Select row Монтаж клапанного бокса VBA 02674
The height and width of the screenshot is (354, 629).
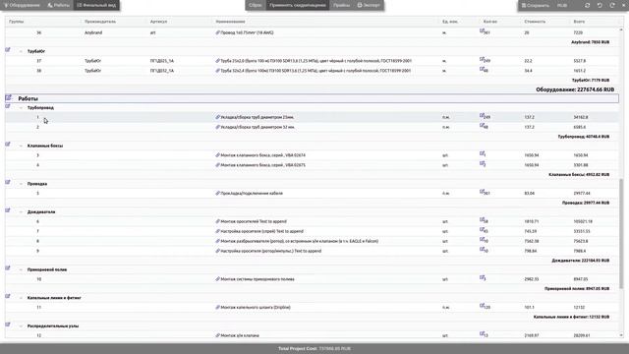coord(312,155)
